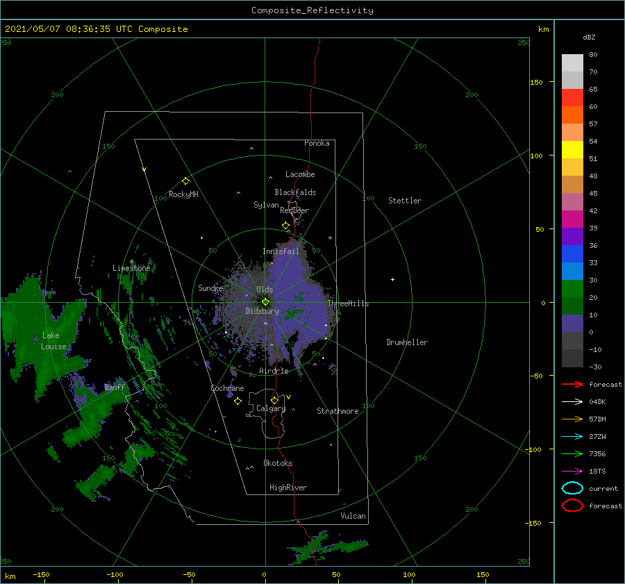Click the Didsbury label

[x=262, y=311]
